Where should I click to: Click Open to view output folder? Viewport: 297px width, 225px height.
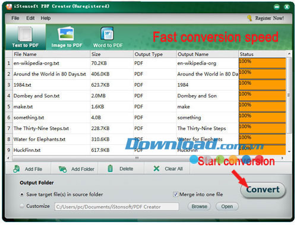point(227,207)
